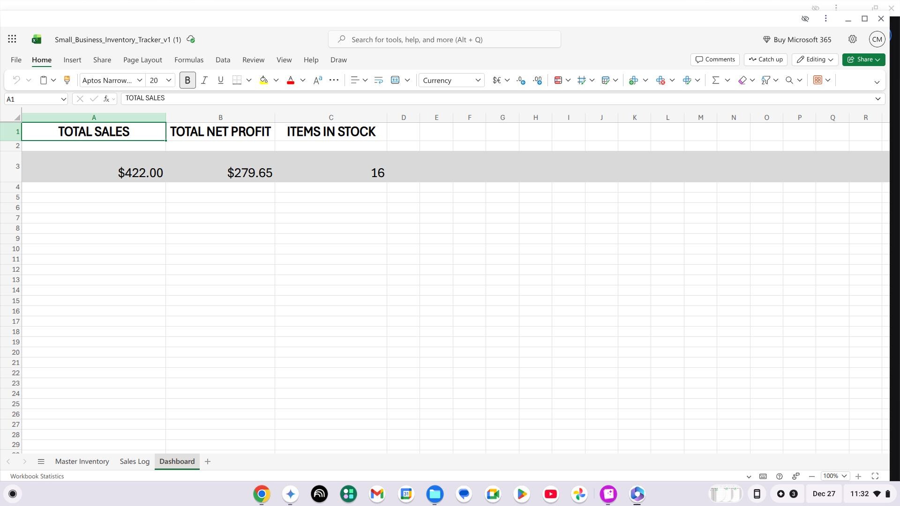The height and width of the screenshot is (506, 900).
Task: Apply red font color
Action: pos(290,81)
